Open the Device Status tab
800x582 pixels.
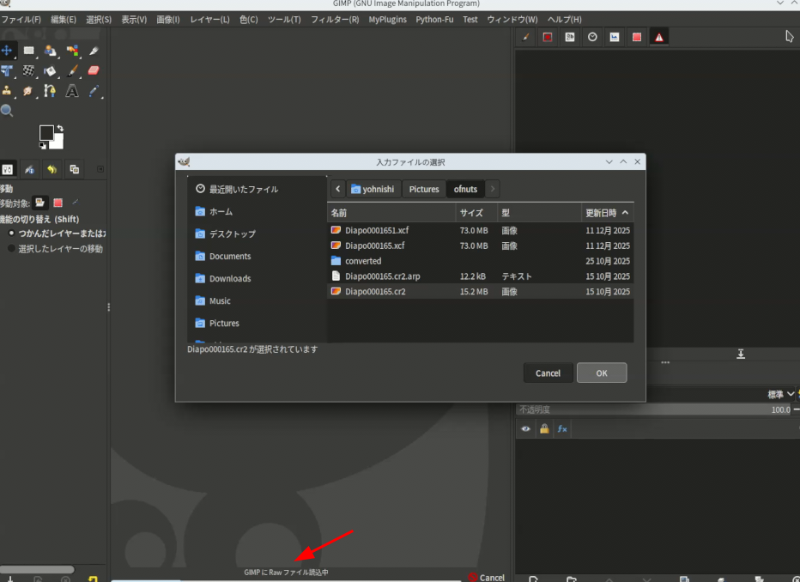coord(29,169)
